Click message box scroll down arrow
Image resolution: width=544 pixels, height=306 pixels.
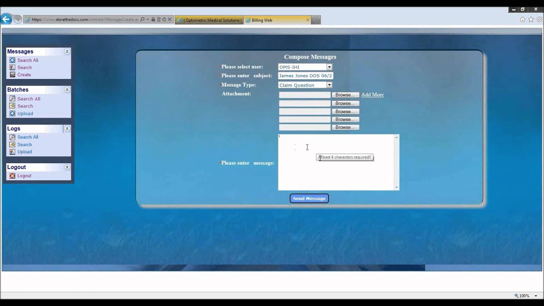397,187
